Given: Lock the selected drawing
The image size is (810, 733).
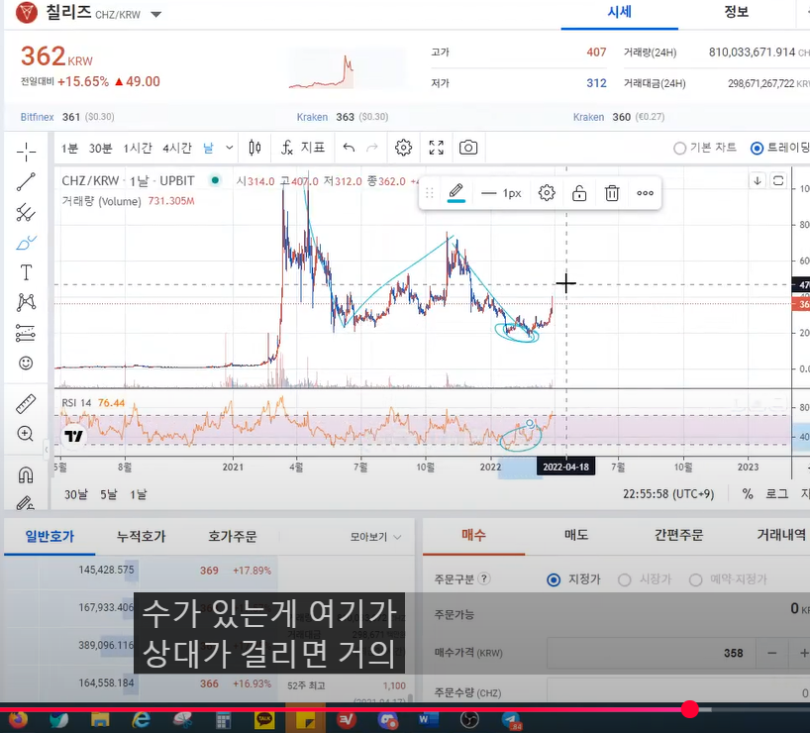Looking at the screenshot, I should click(x=579, y=193).
